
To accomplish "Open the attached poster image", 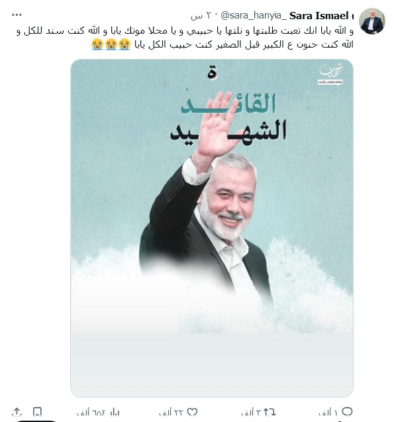I will tap(212, 228).
